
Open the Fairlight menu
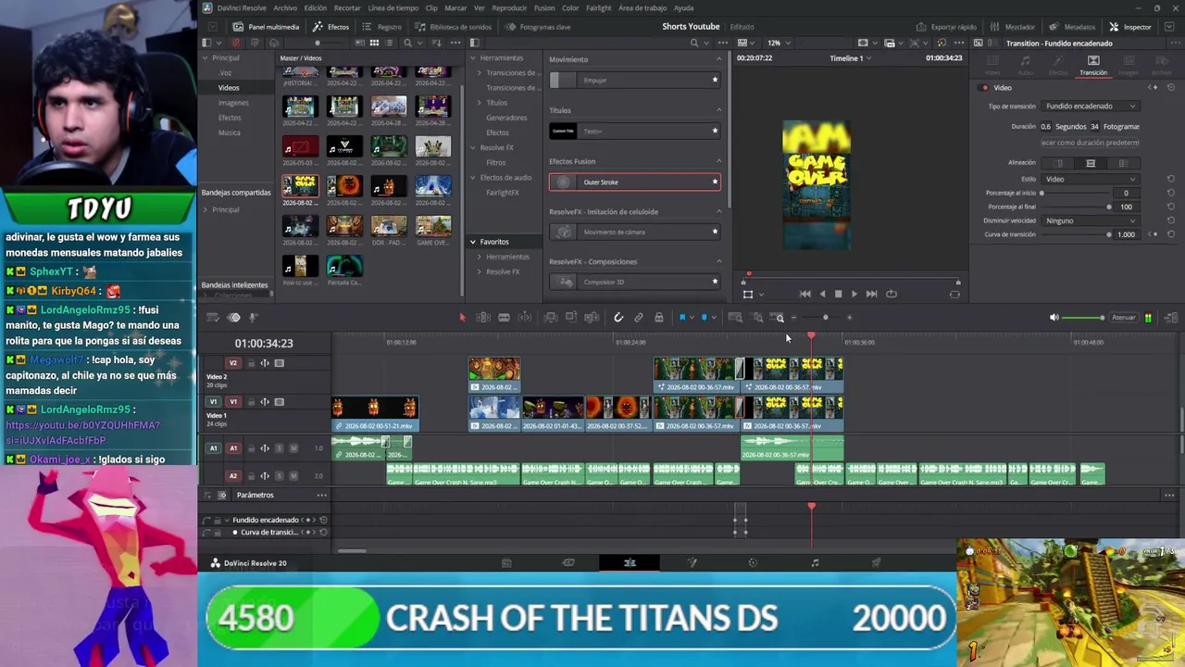(x=599, y=8)
